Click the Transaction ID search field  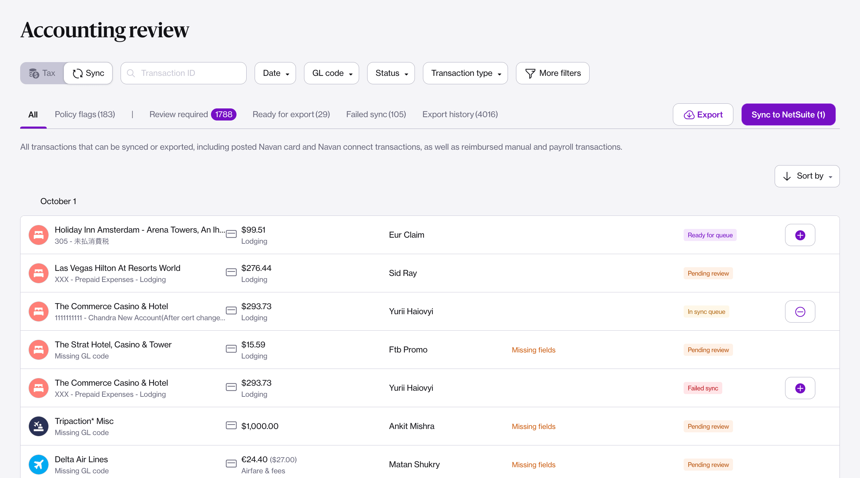[x=183, y=73]
